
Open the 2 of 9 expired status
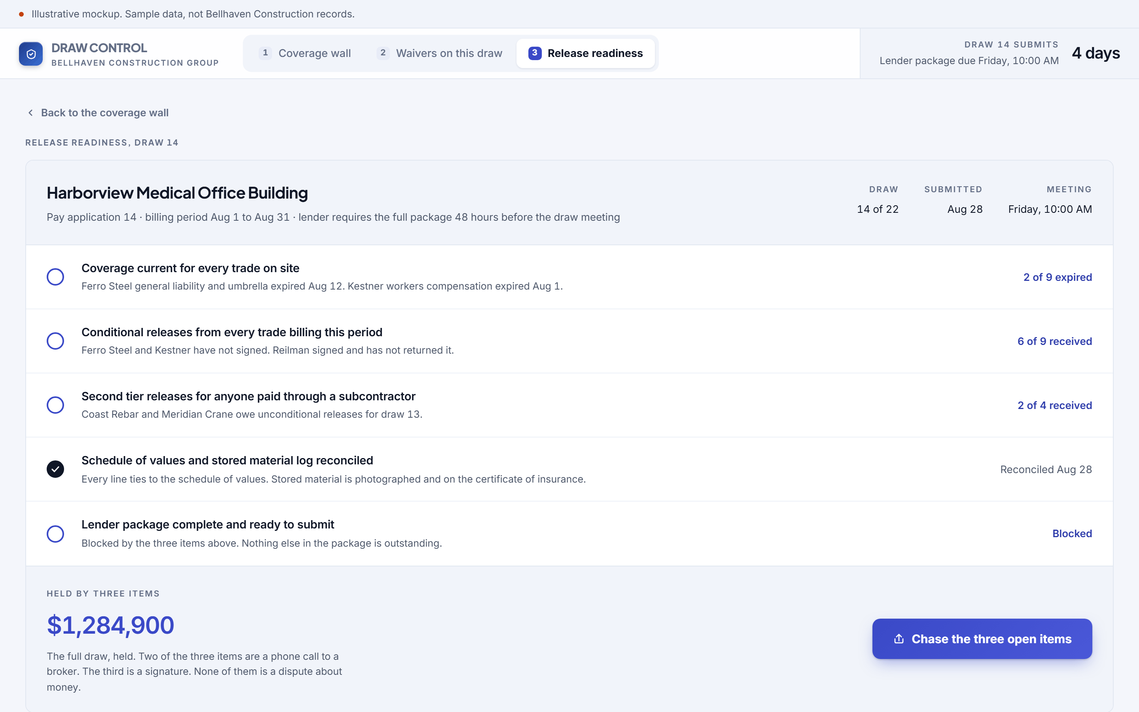(x=1058, y=277)
